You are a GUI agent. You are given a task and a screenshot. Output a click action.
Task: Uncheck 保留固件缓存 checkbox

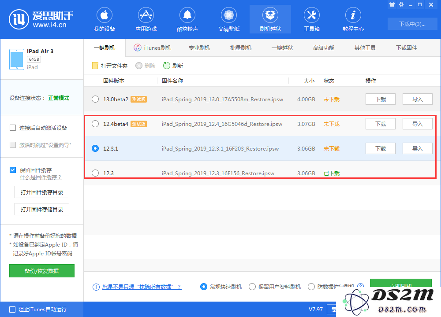coord(13,170)
